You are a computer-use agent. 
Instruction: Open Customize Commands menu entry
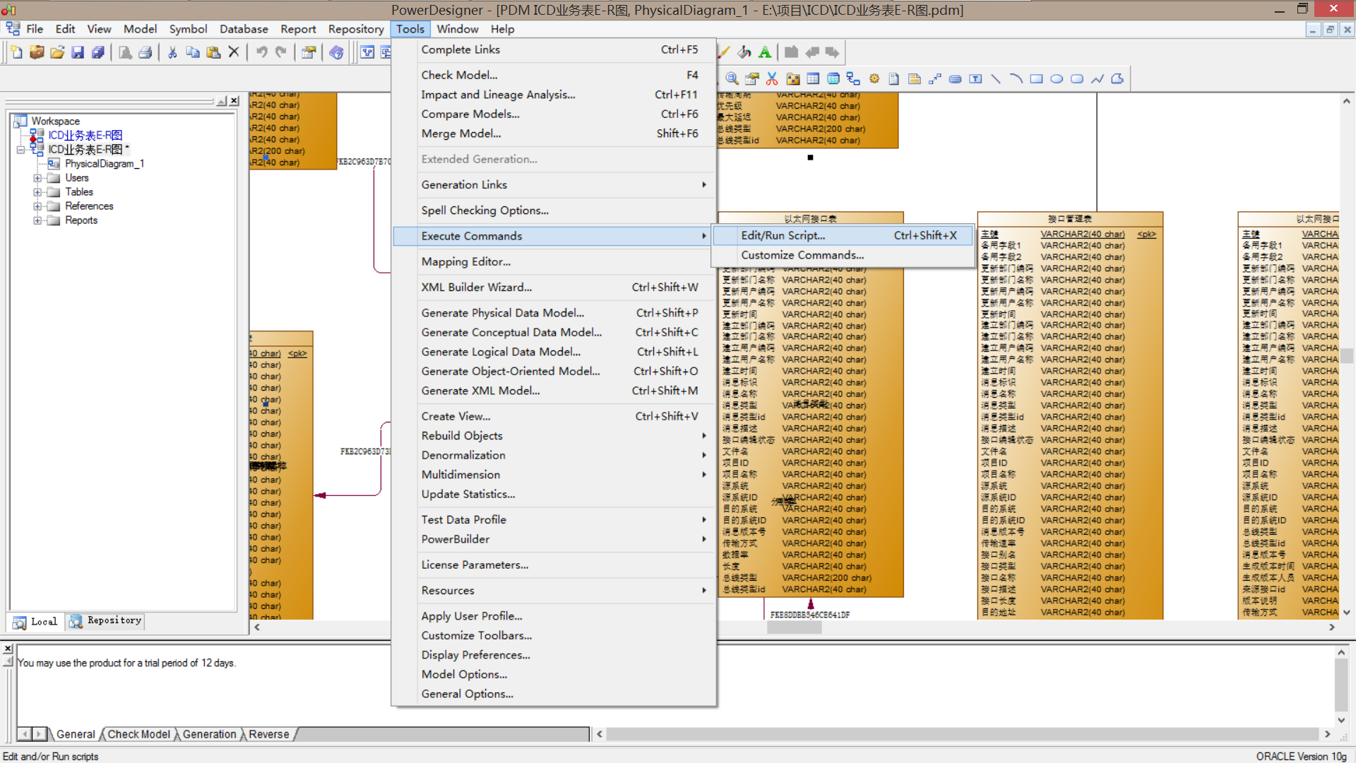coord(802,255)
